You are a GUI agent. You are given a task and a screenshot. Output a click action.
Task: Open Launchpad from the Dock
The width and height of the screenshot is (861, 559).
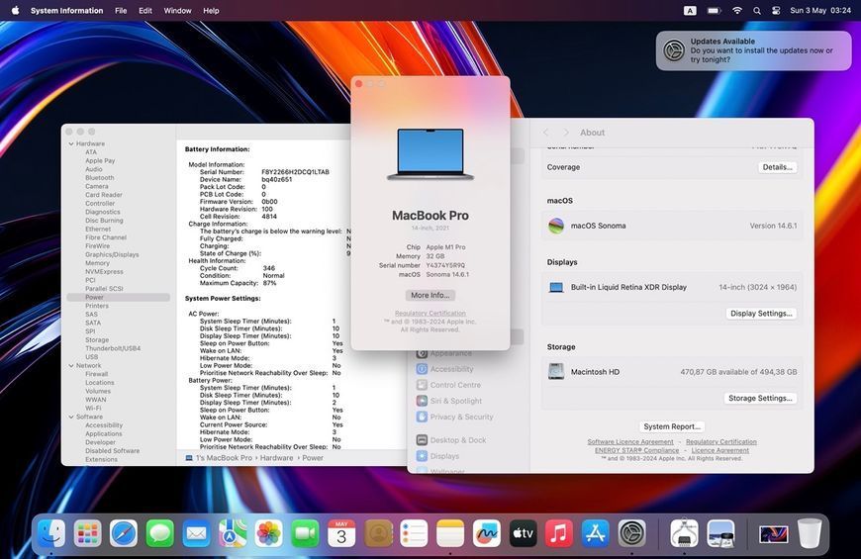coord(88,533)
